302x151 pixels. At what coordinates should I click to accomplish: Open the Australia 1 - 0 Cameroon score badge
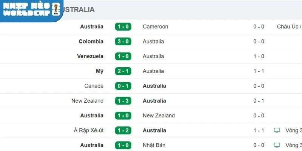click(123, 27)
